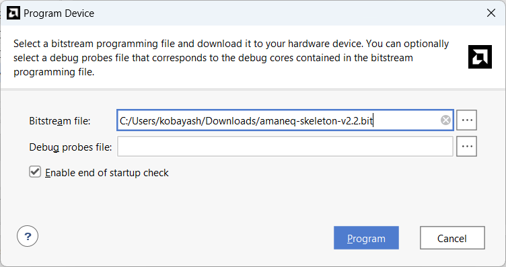This screenshot has height=267, width=506.
Task: Click the Bitstream file label
Action: (x=60, y=121)
